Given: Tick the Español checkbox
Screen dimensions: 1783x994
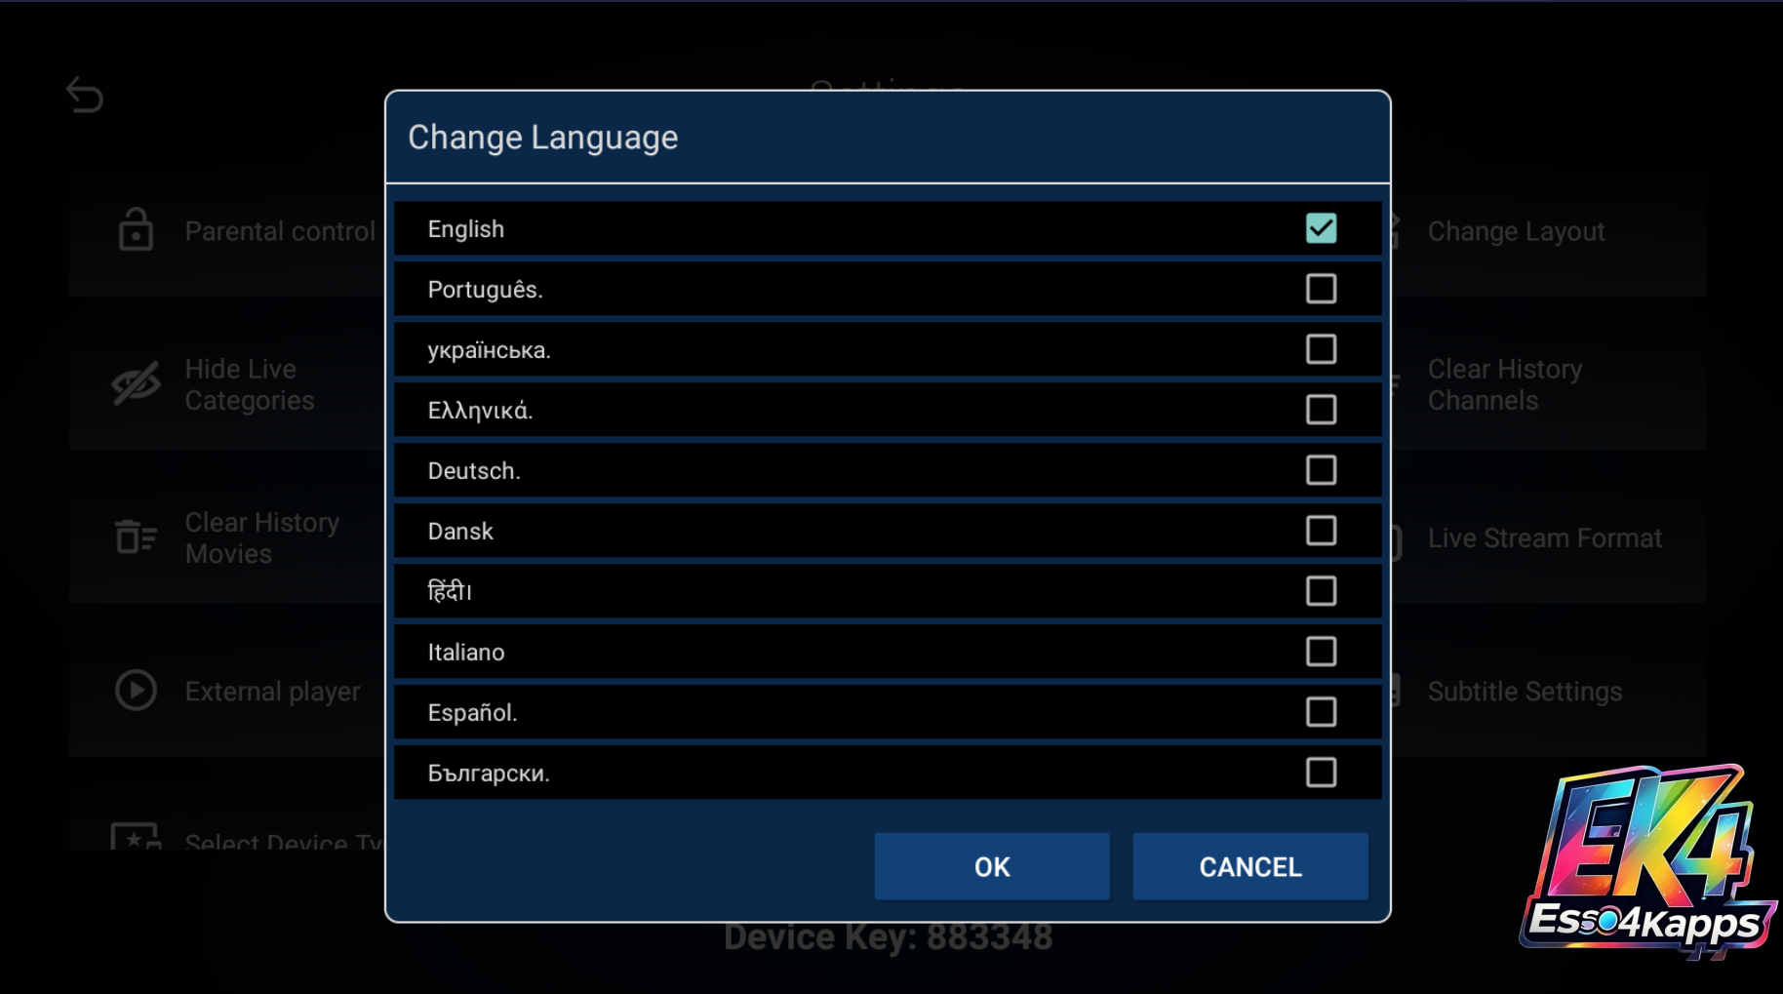Looking at the screenshot, I should 1321,712.
